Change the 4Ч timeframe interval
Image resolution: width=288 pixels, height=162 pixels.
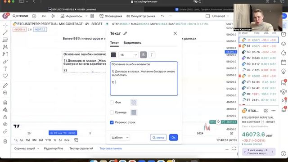coord(44,16)
